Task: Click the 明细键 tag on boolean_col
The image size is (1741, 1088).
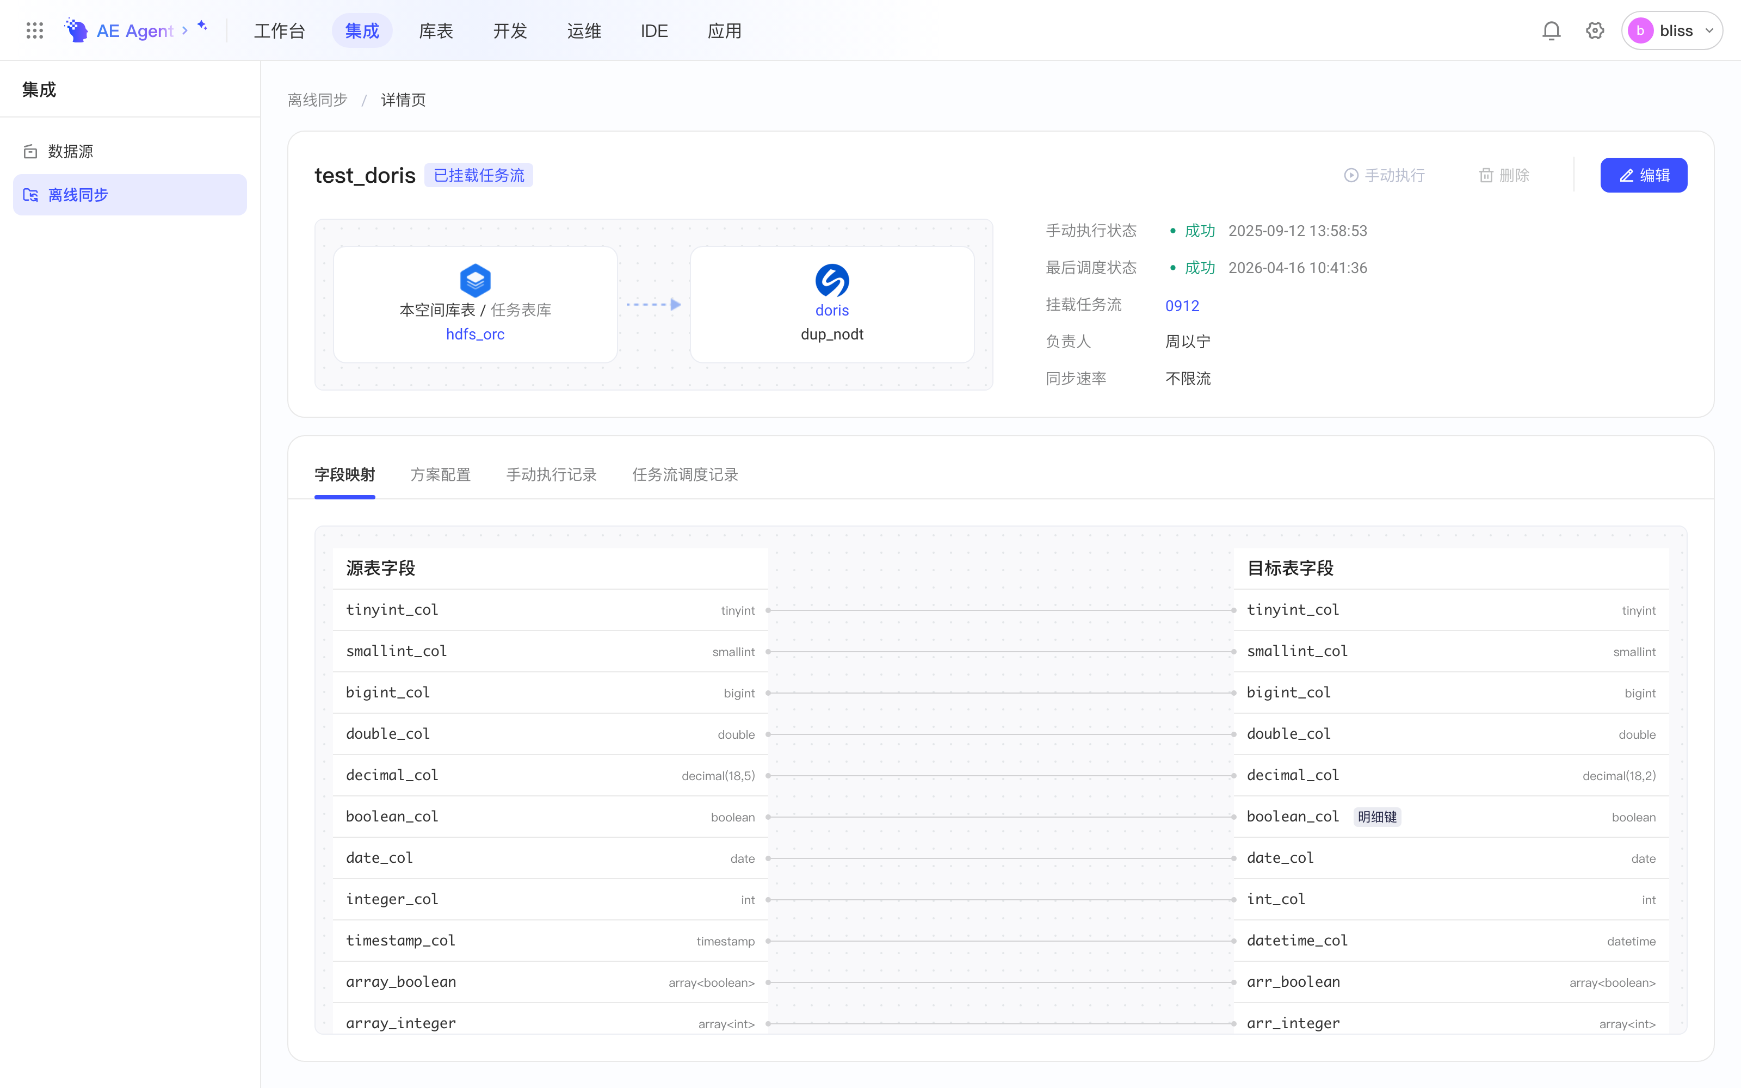Action: (1377, 817)
